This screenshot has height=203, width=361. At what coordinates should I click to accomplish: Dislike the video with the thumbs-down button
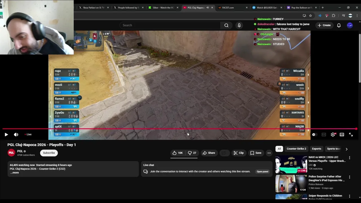coord(192,153)
